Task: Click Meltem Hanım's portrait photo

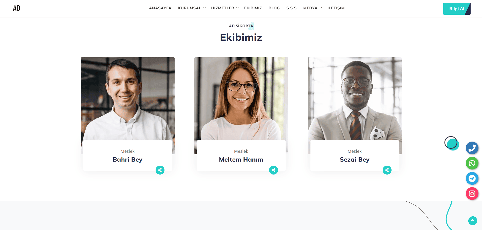Action: [x=241, y=99]
